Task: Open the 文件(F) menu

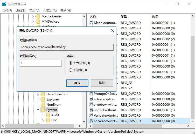Action: [7, 11]
